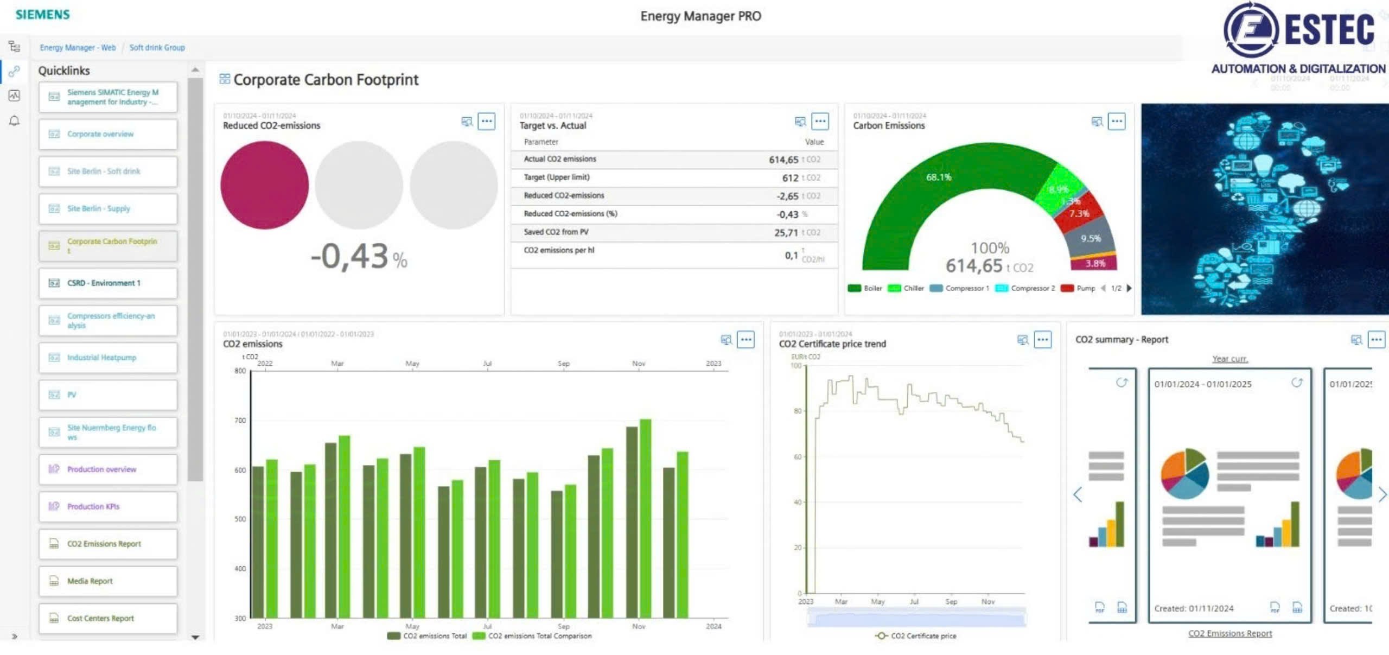Click the right chevron in CO2 summary Report
1389x655 pixels.
click(x=1382, y=494)
